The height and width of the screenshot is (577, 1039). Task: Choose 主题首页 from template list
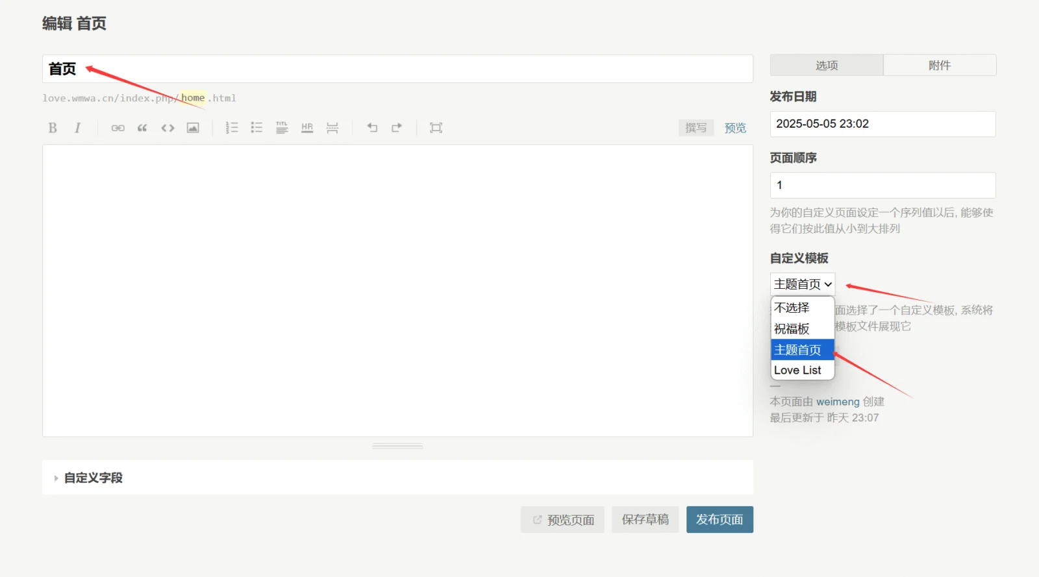coord(803,350)
